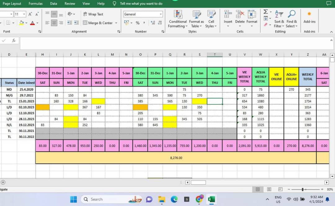Screen dimensions: 335x206
Task: Increase font size with the A-up icon
Action: tap(30, 14)
